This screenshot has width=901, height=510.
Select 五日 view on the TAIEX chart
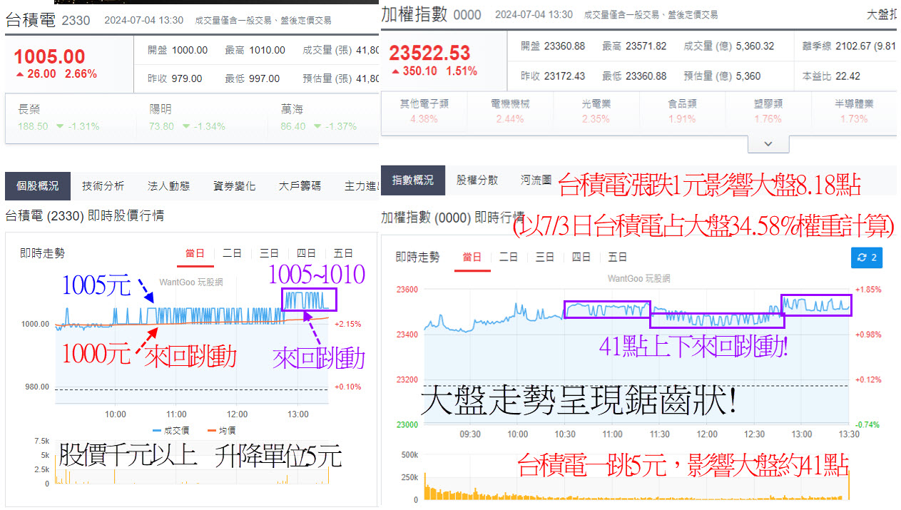point(616,257)
